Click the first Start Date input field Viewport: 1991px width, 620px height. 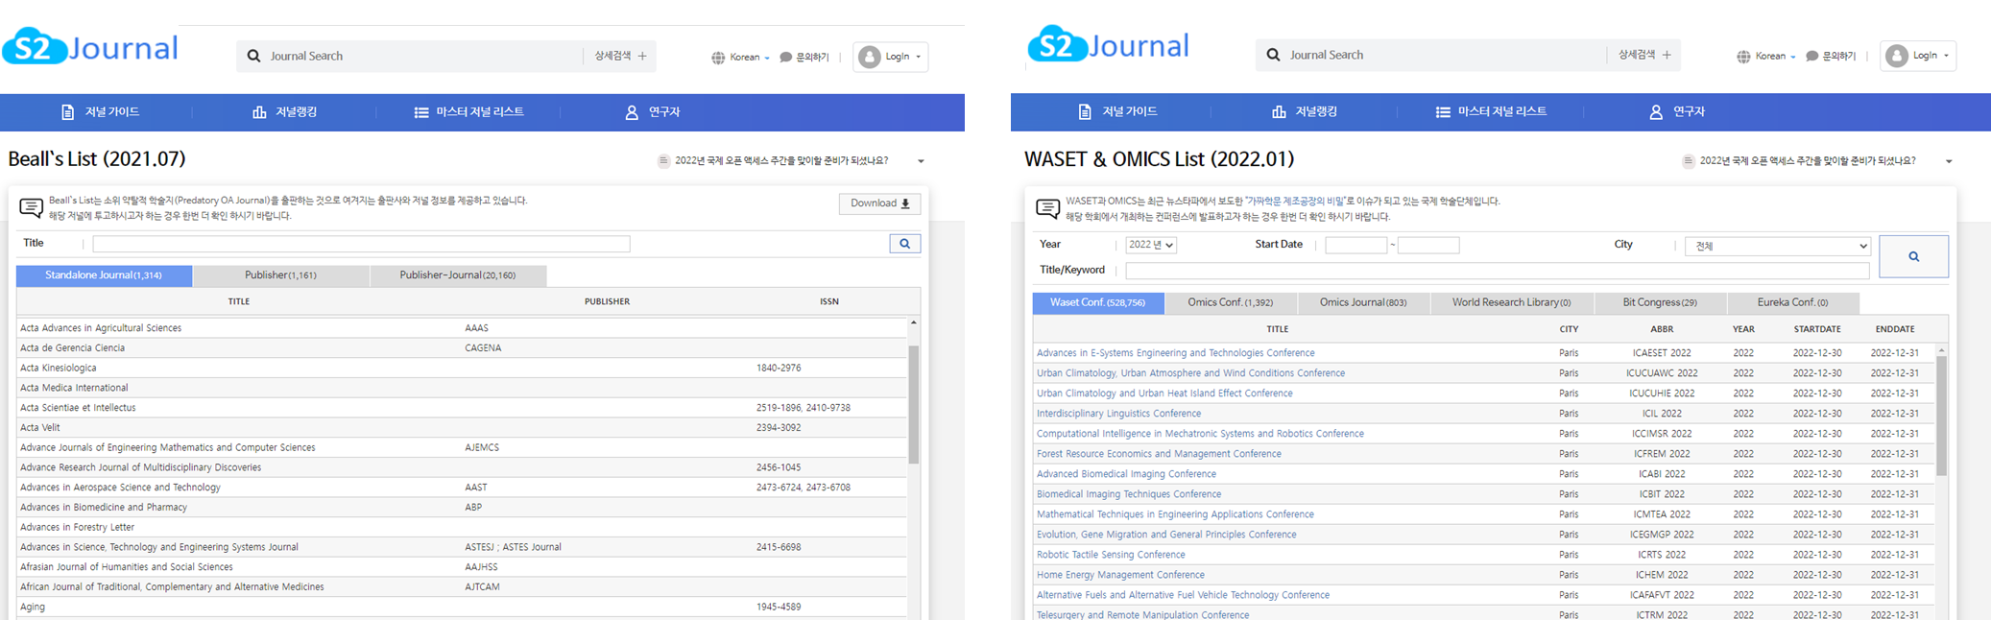point(1355,245)
